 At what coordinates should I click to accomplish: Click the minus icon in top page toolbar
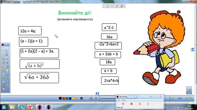(112, 6)
